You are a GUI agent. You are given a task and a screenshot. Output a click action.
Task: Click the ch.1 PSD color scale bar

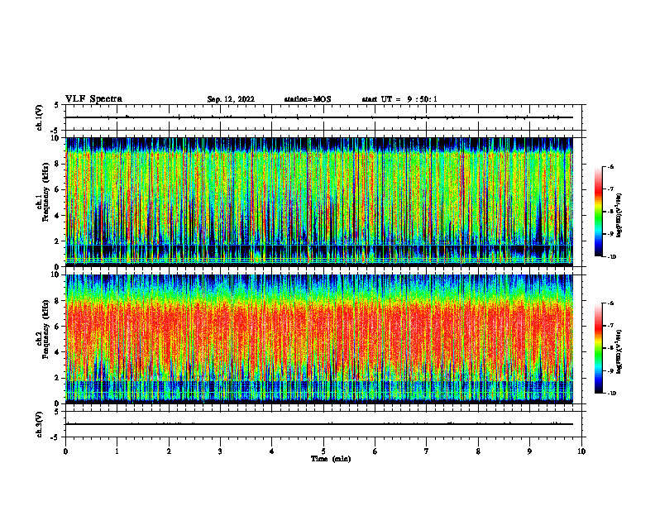[x=598, y=212]
